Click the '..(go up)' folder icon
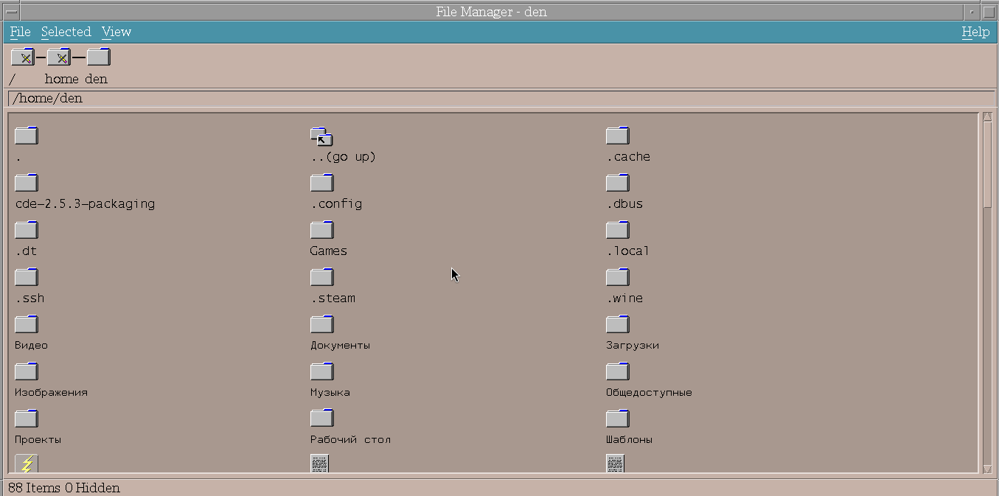The width and height of the screenshot is (999, 496). pyautogui.click(x=322, y=136)
